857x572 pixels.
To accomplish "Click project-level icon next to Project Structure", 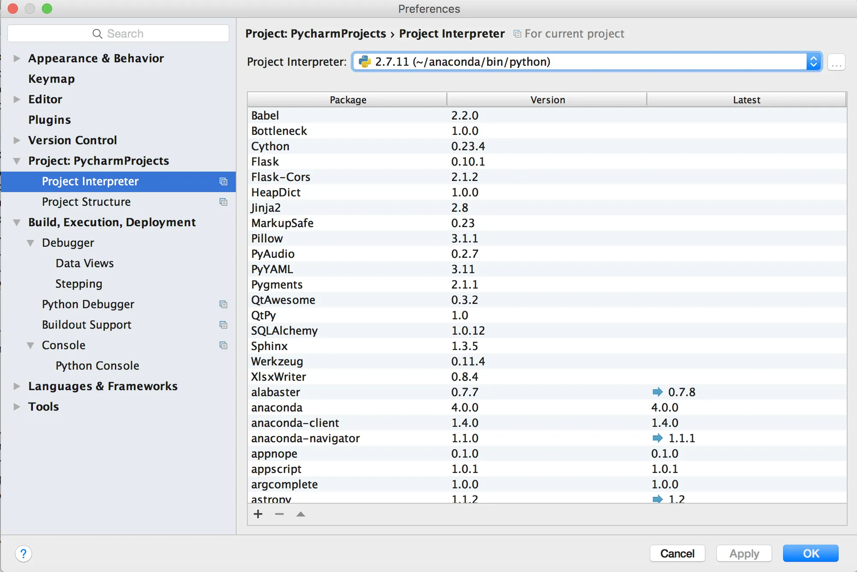I will (x=223, y=202).
